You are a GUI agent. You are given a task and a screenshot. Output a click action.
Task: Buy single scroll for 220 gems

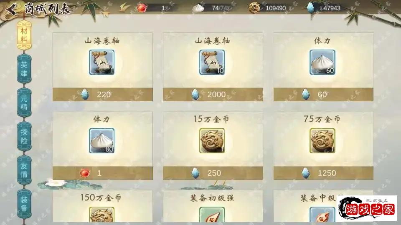(x=103, y=95)
